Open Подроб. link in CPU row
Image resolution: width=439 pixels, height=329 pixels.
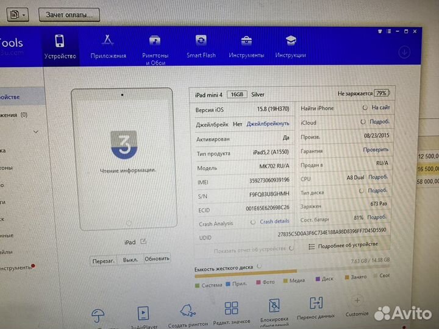(378, 177)
